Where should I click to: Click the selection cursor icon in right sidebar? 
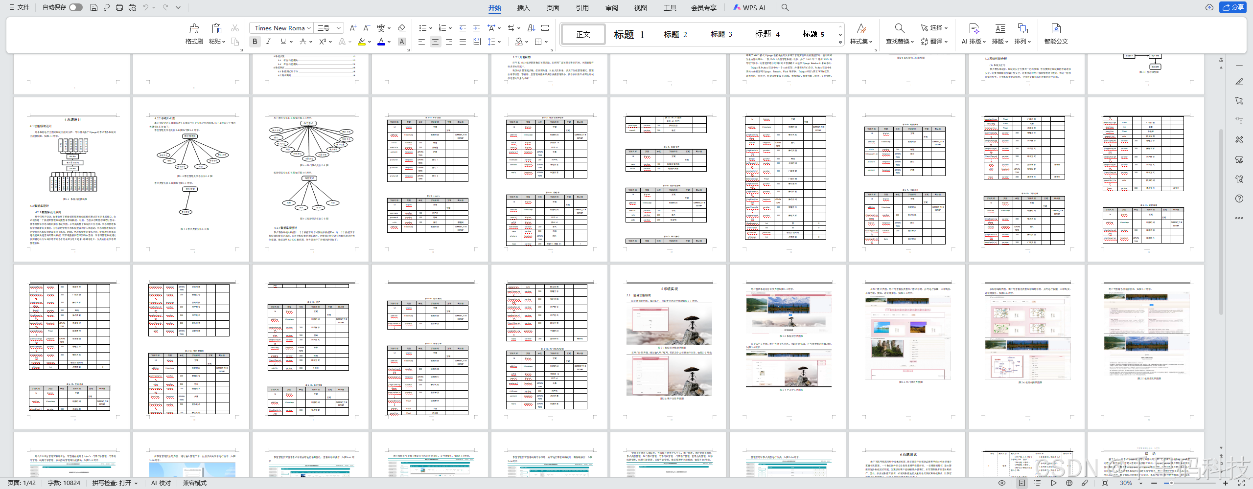tap(1239, 101)
